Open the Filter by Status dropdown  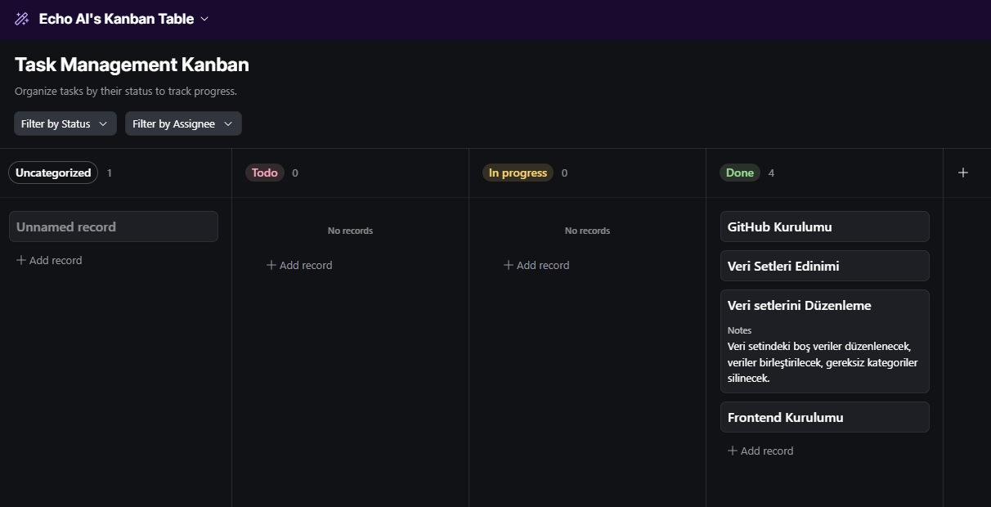click(x=65, y=123)
